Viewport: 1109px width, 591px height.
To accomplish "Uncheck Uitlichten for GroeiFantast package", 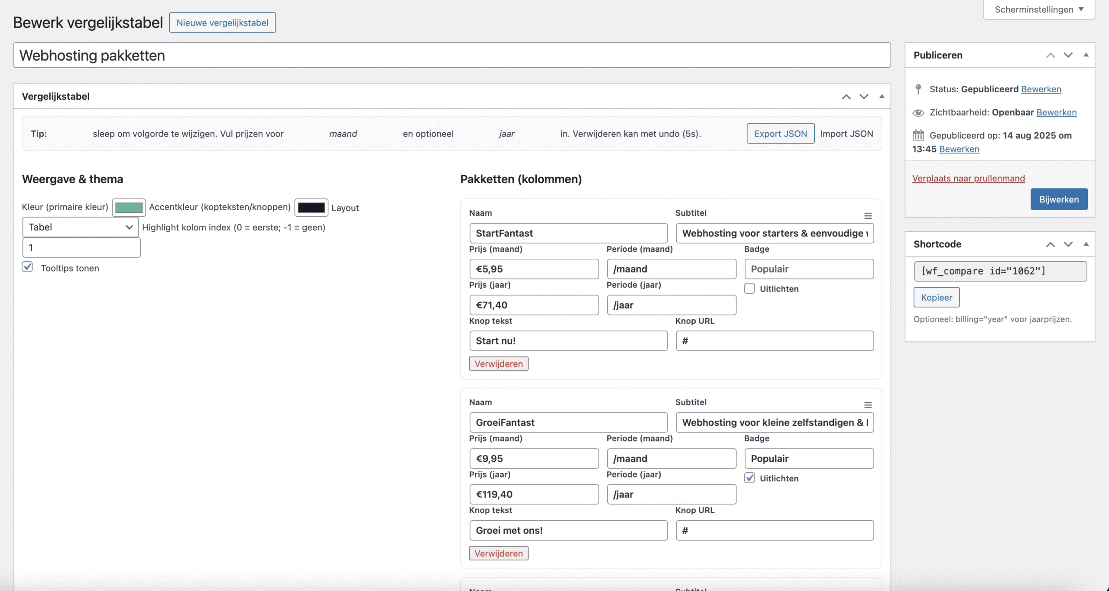I will click(749, 478).
